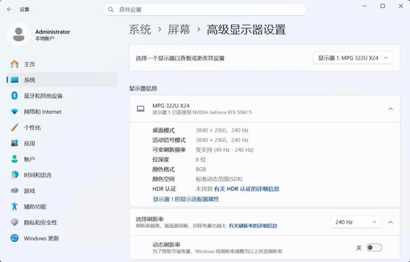The height and width of the screenshot is (262, 410).
Task: Click the back arrow icon in settings
Action: tap(9, 9)
